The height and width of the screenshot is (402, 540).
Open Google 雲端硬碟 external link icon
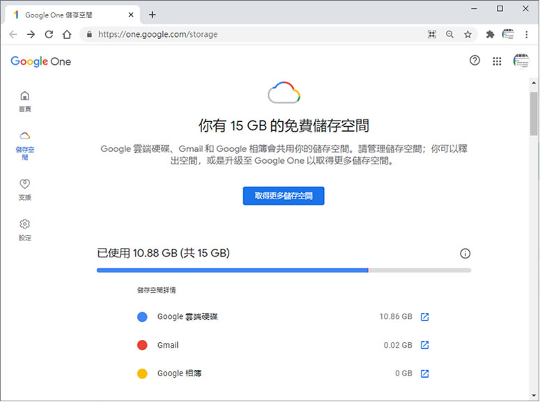tap(424, 316)
